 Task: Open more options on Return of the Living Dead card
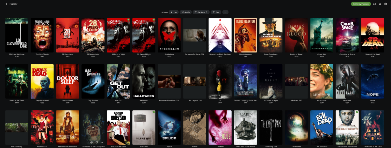click(x=102, y=142)
